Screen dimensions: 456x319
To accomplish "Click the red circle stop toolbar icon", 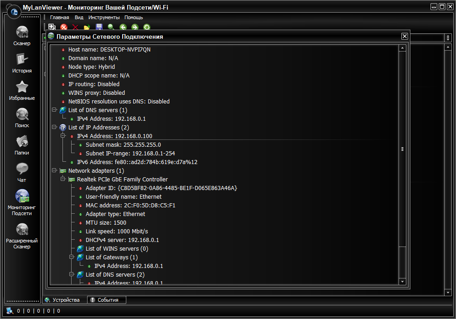I will [64, 27].
